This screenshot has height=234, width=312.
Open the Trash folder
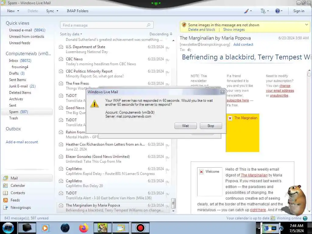point(13,118)
